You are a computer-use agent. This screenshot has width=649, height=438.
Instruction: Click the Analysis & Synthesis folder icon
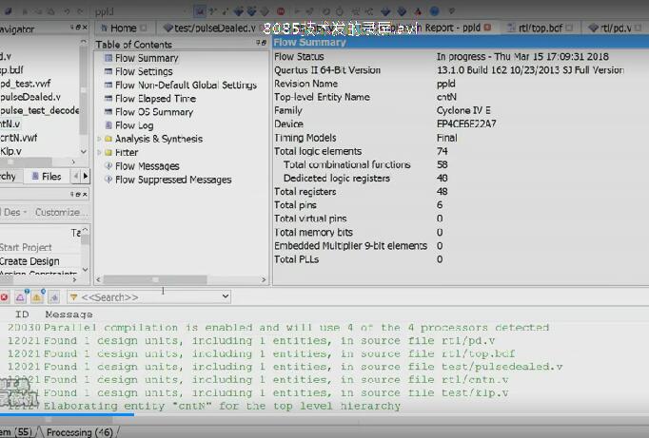pos(108,139)
